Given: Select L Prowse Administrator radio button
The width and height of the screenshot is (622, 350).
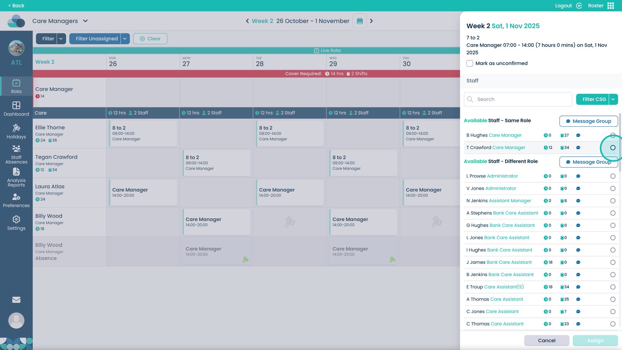Looking at the screenshot, I should click(613, 176).
